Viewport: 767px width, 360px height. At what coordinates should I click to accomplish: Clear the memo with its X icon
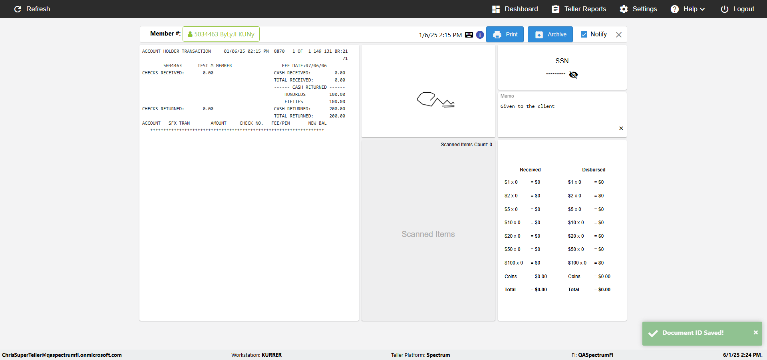[x=621, y=128]
